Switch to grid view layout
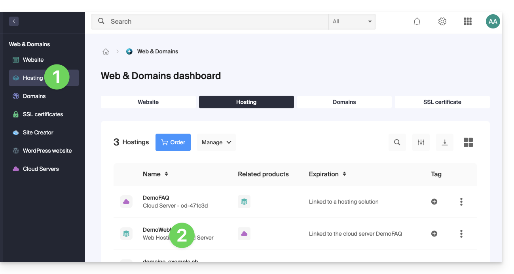 [468, 142]
